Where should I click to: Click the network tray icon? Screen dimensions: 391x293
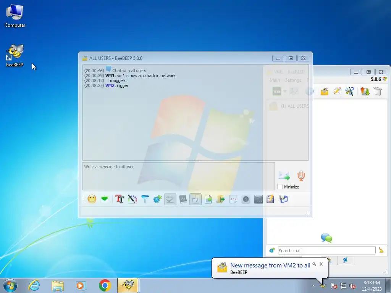coord(343,286)
